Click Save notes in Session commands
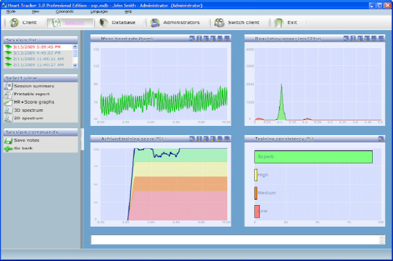This screenshot has height=261, width=393. [x=27, y=141]
